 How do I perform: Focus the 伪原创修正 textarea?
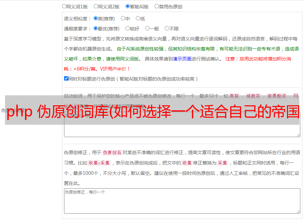click(x=182, y=201)
